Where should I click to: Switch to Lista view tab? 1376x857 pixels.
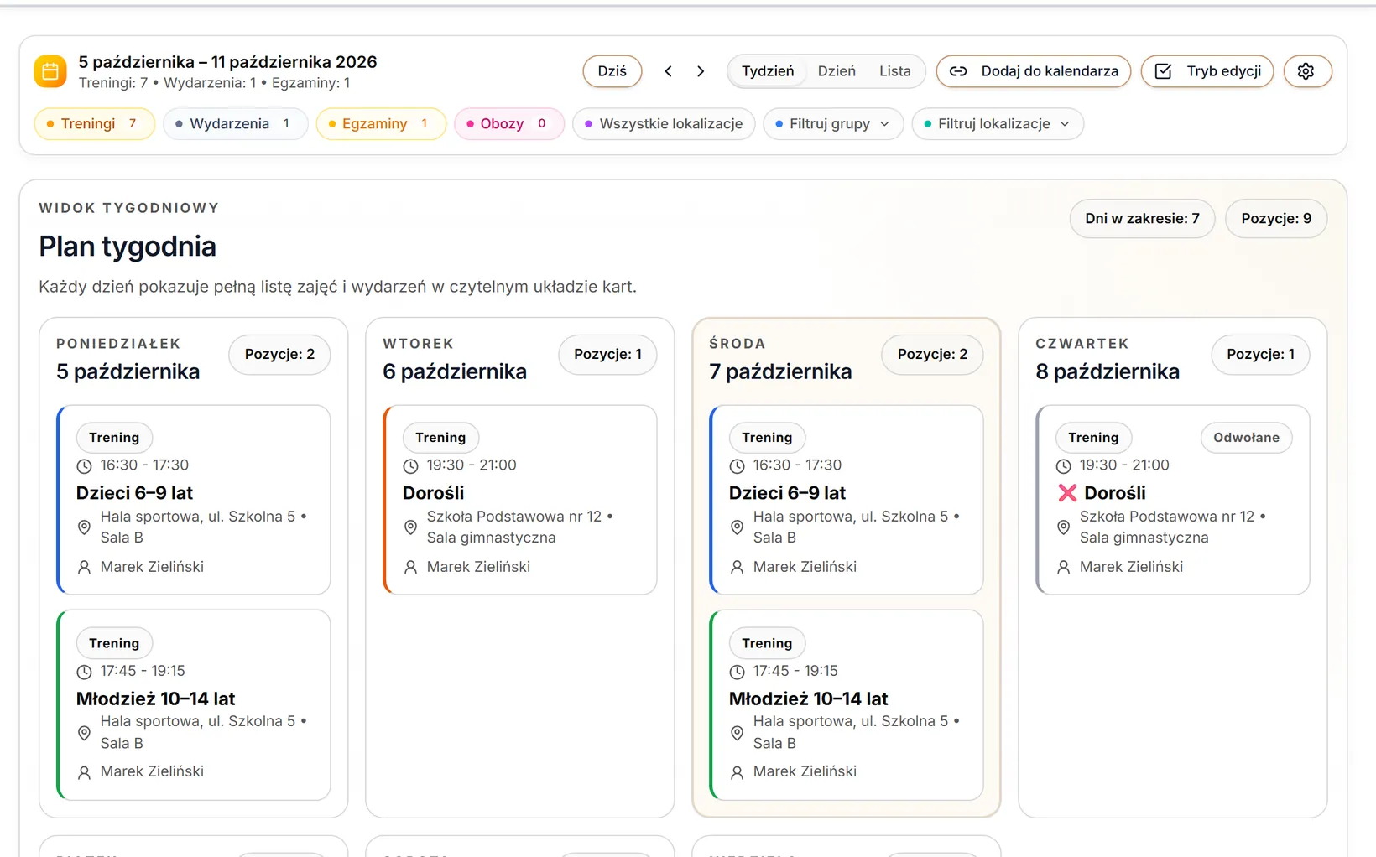pos(894,71)
